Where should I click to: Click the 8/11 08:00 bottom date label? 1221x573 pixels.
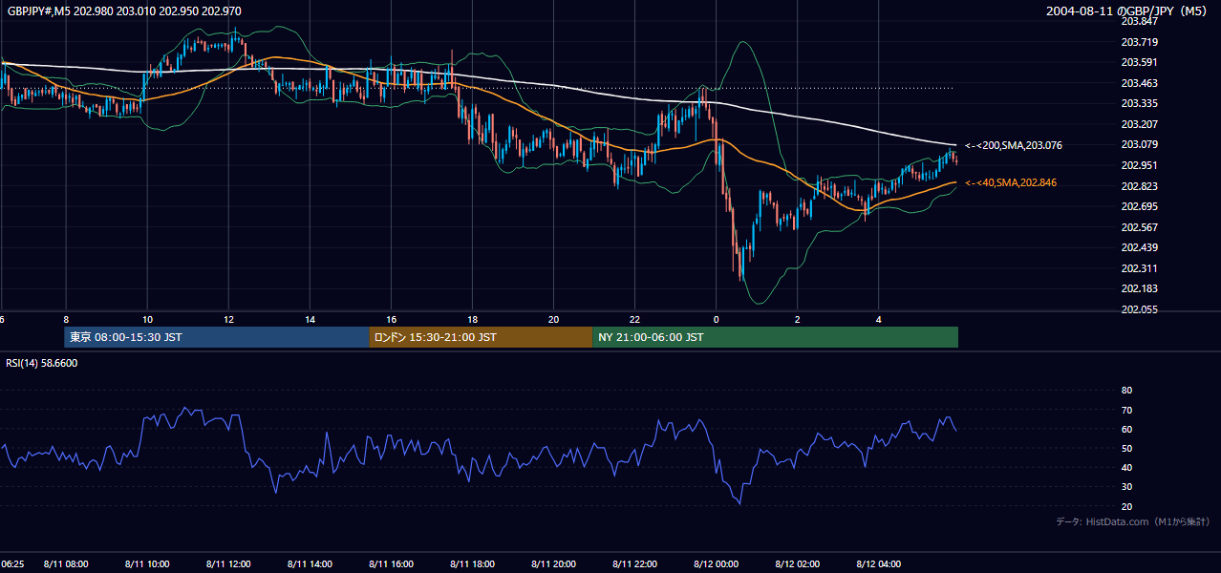[66, 564]
